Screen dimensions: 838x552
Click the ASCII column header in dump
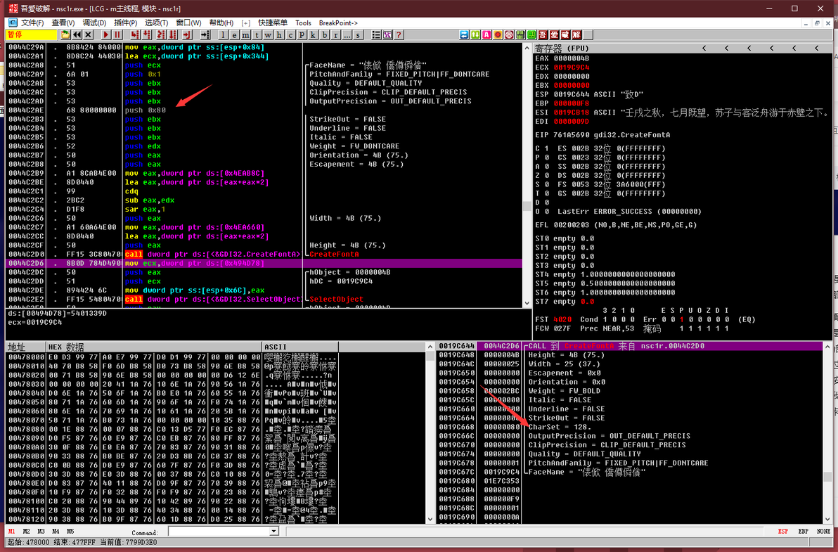(x=300, y=347)
